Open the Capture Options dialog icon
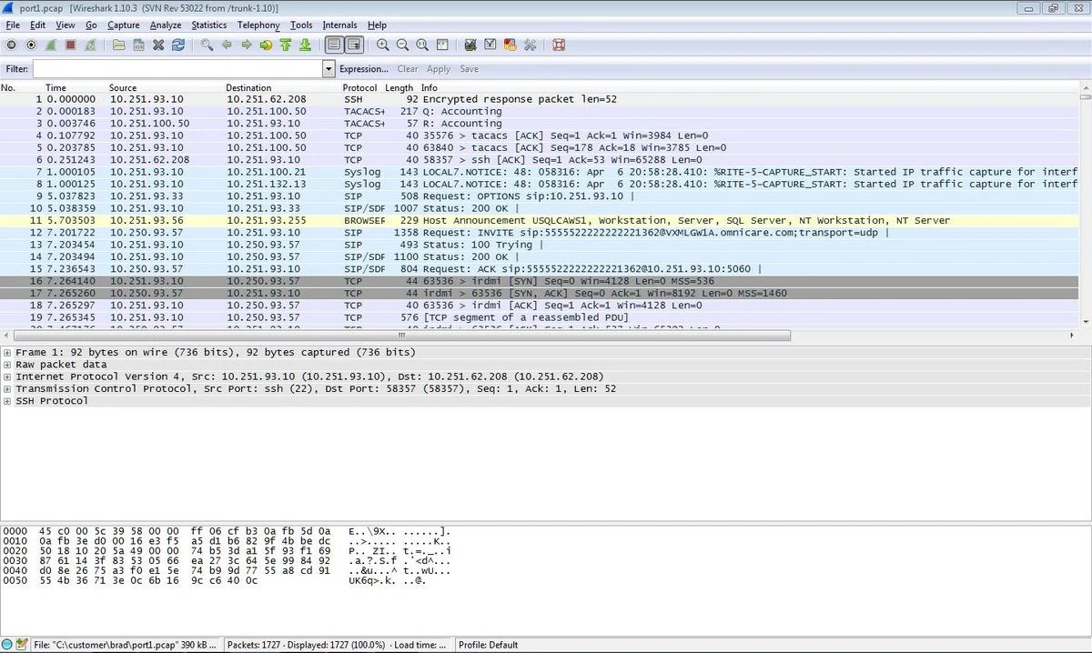This screenshot has width=1092, height=653. pyautogui.click(x=30, y=45)
